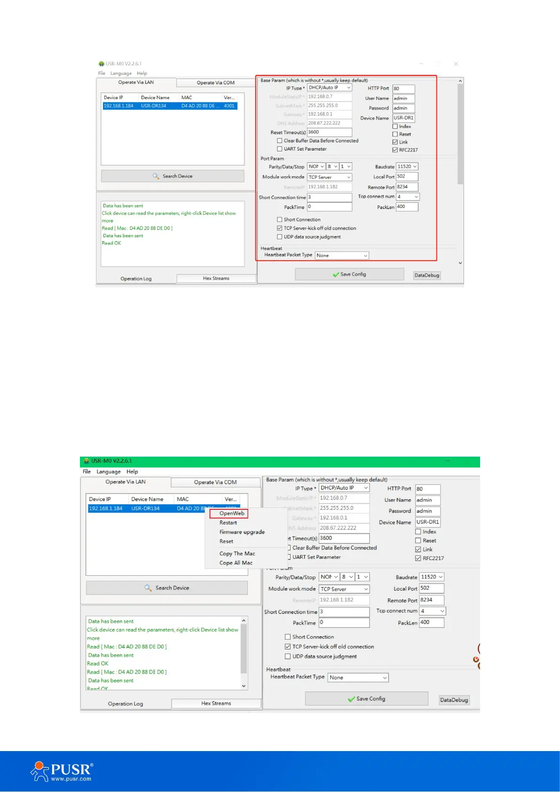Image resolution: width=560 pixels, height=792 pixels.
Task: Toggle UDP data source judgment, green-titled window
Action: tap(288, 656)
